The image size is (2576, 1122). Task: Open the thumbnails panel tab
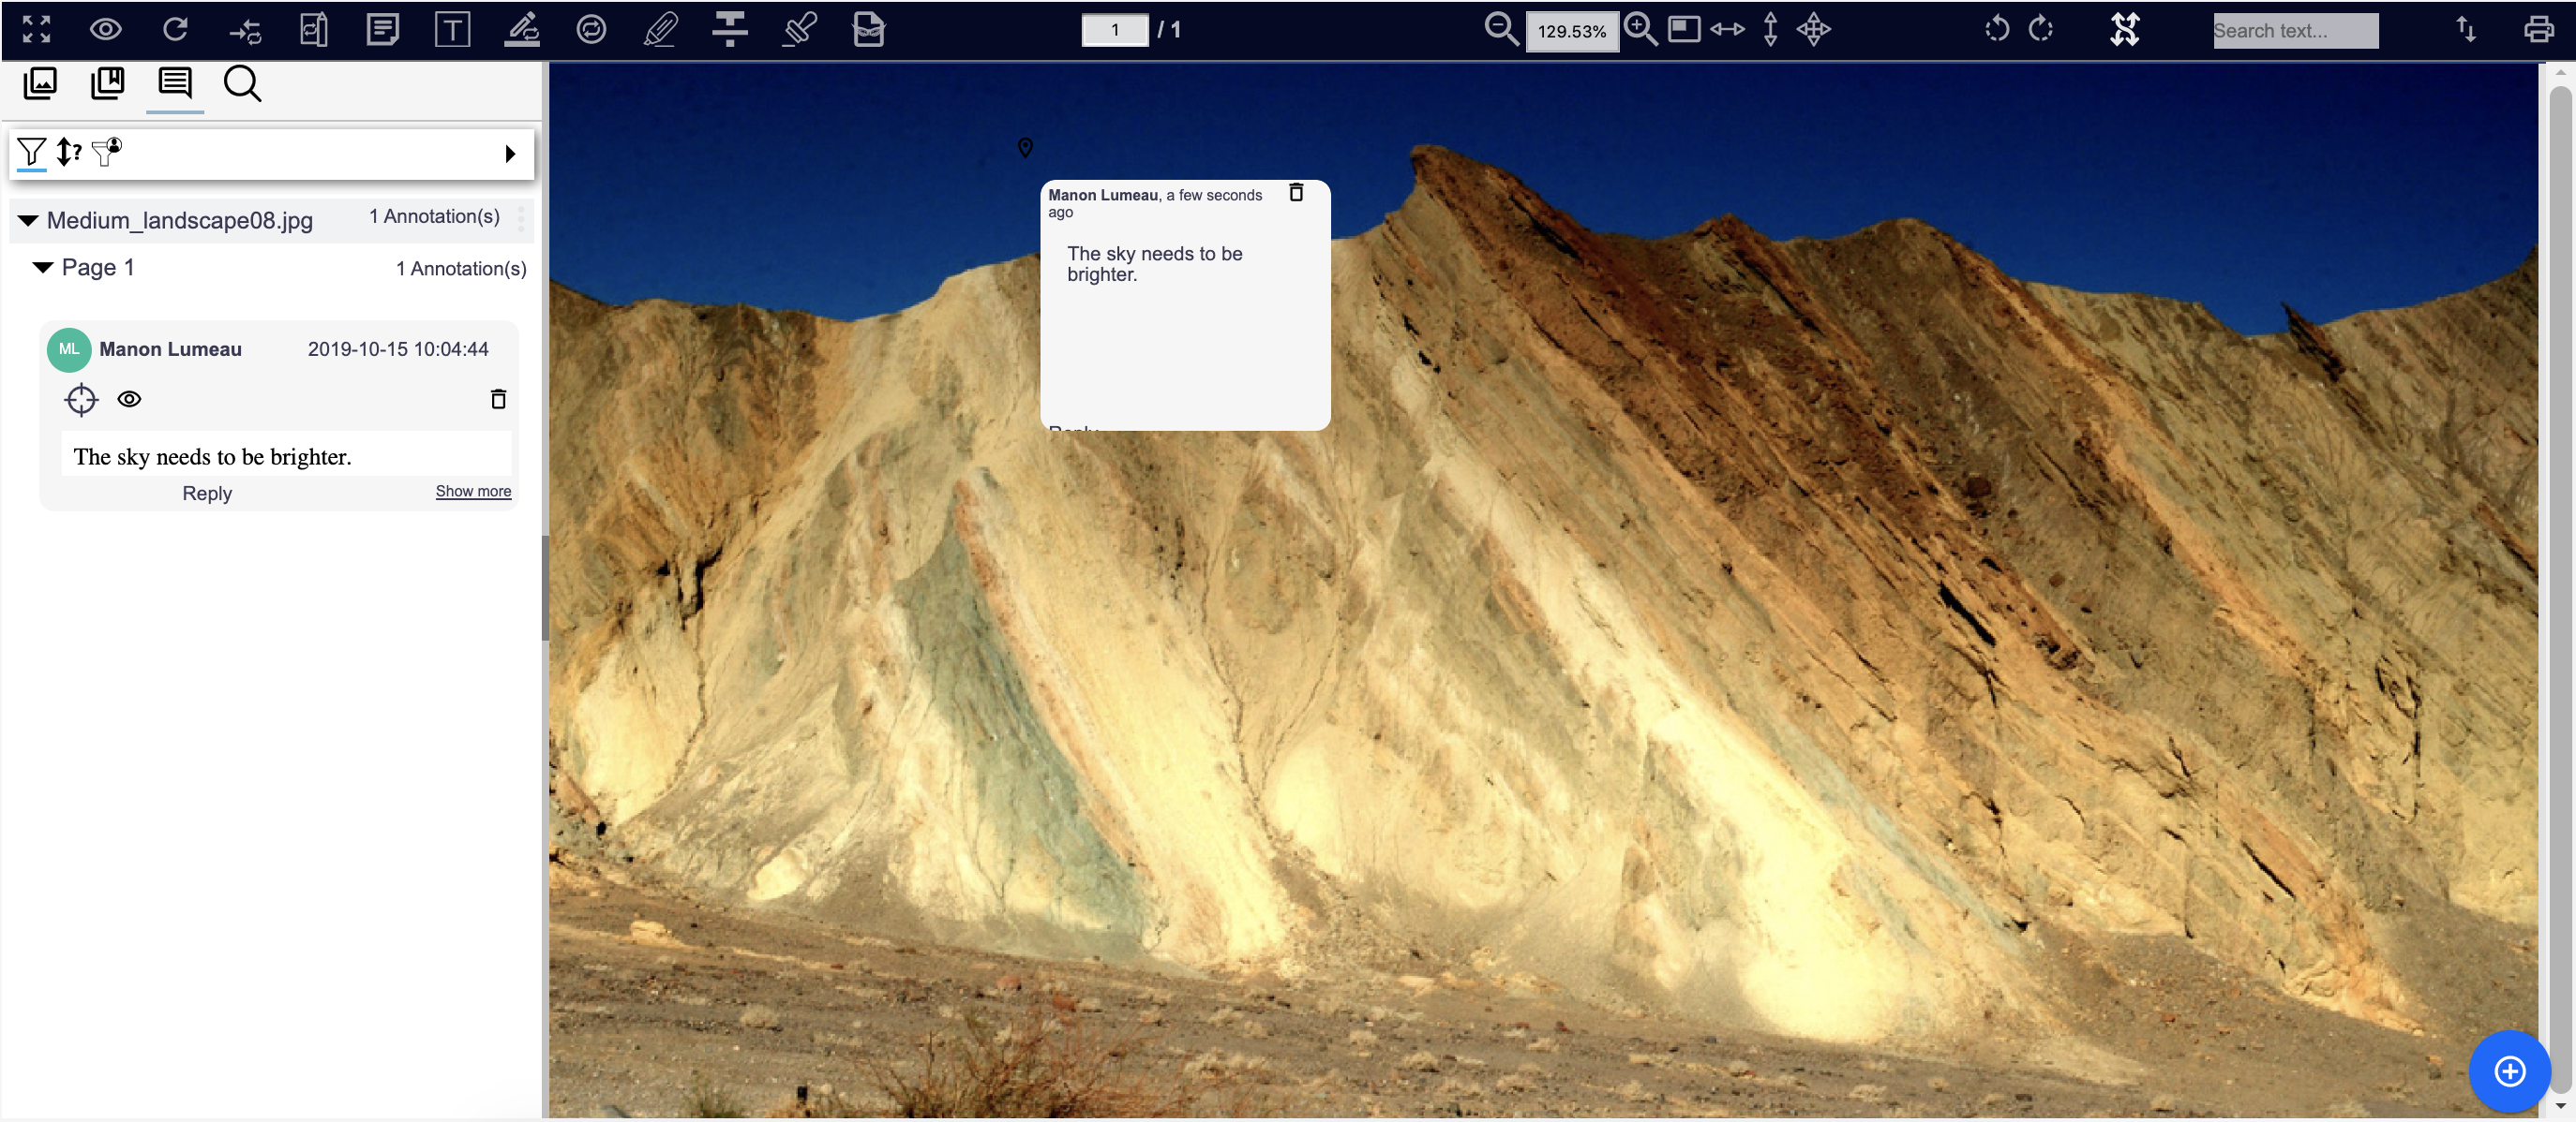[40, 84]
